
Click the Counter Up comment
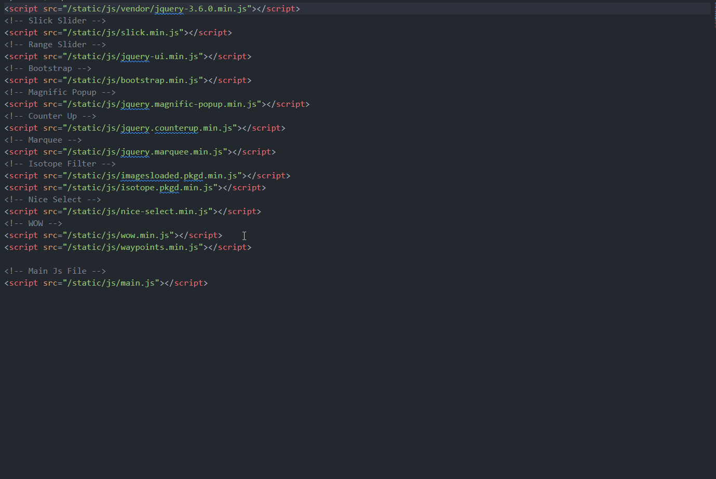50,116
